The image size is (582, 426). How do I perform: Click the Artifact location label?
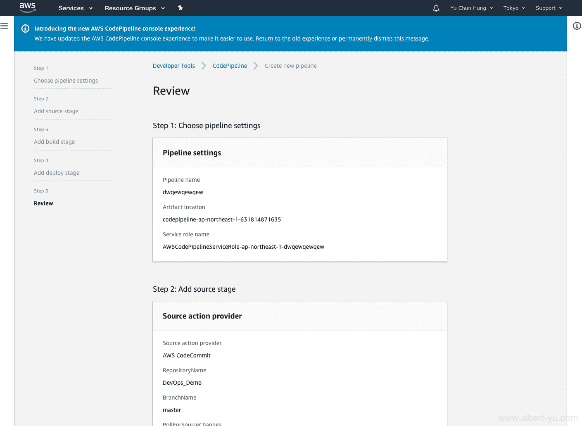click(x=184, y=207)
